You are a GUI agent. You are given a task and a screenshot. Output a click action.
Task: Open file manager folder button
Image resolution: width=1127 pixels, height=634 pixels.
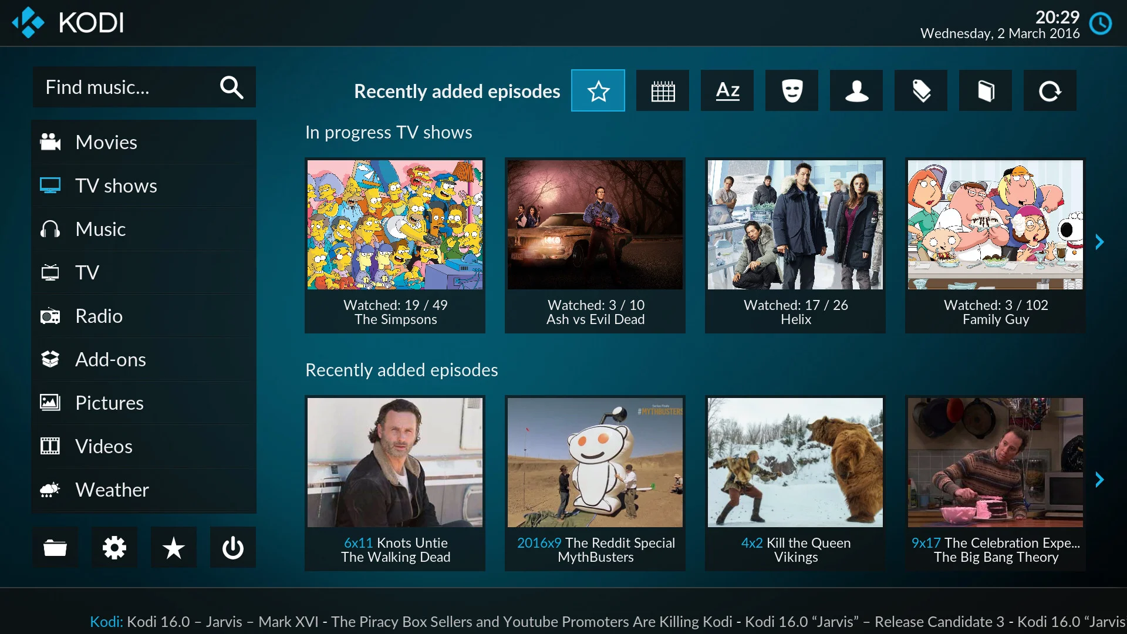pyautogui.click(x=55, y=548)
